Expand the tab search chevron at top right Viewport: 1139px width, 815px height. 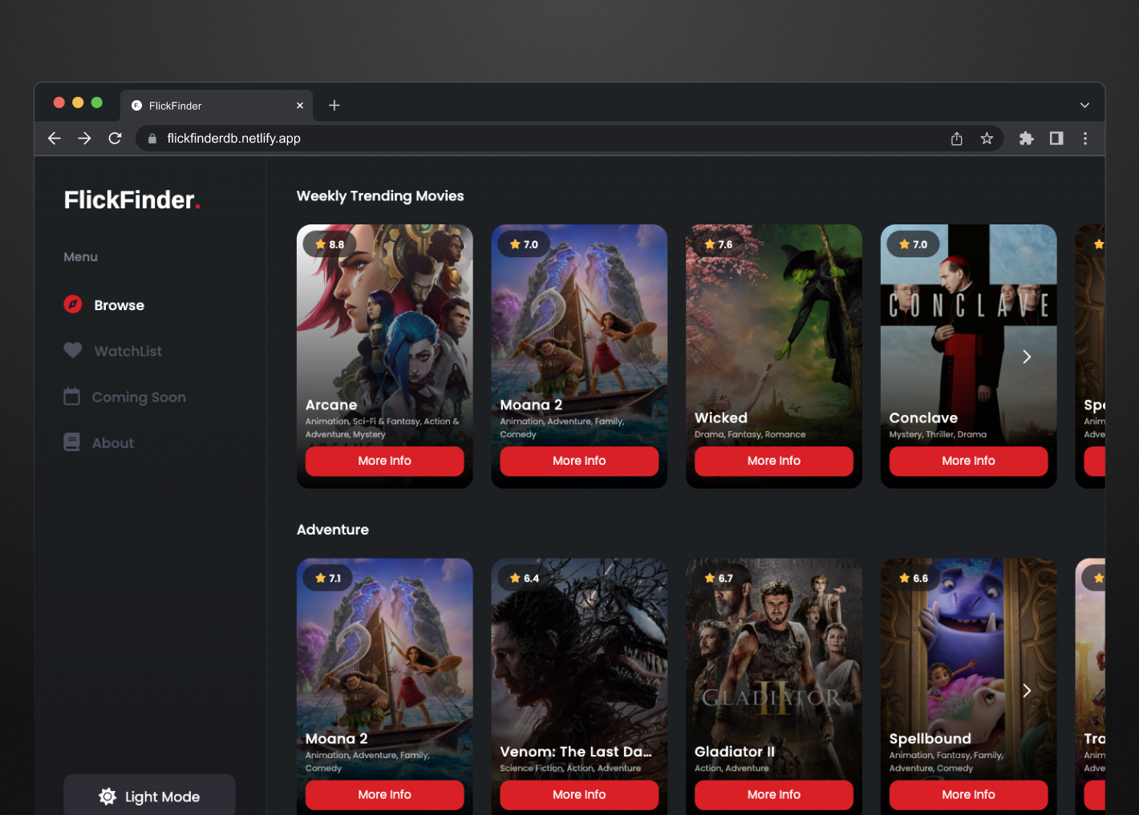coord(1084,105)
